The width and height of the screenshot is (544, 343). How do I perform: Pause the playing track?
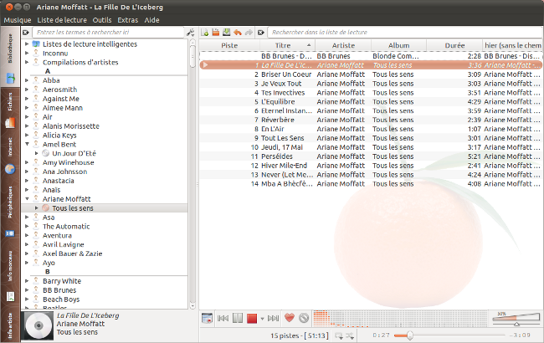pos(238,318)
